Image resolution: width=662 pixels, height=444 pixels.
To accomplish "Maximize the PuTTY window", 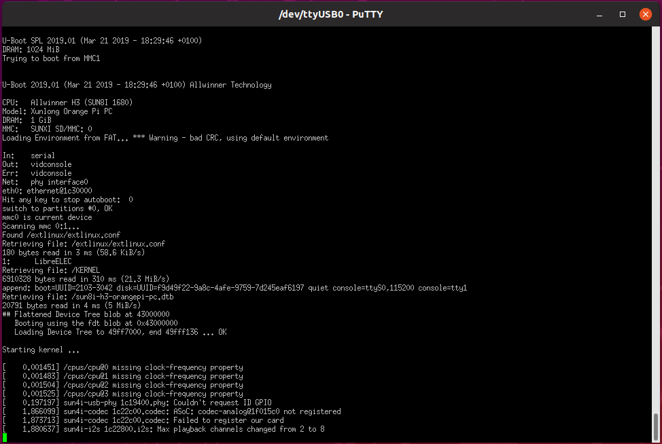I will tap(623, 14).
